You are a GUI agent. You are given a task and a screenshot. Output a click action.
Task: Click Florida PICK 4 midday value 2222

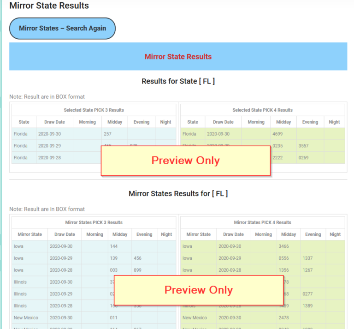277,158
